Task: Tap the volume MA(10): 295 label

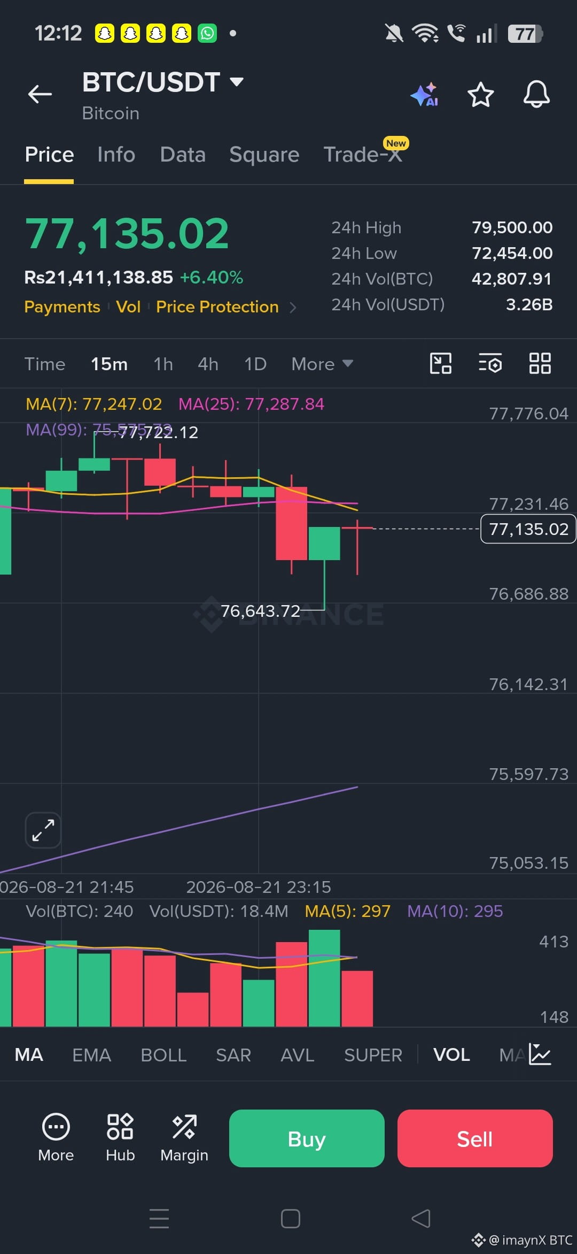Action: (455, 911)
